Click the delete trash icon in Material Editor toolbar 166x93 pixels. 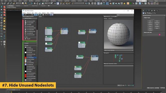point(32,15)
